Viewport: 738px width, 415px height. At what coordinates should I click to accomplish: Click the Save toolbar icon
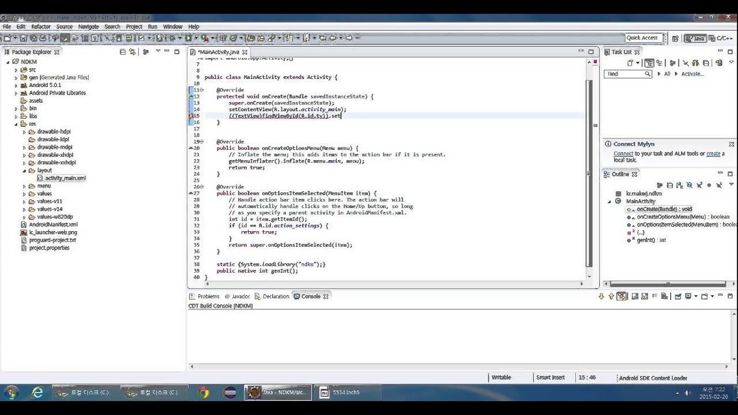(24, 38)
